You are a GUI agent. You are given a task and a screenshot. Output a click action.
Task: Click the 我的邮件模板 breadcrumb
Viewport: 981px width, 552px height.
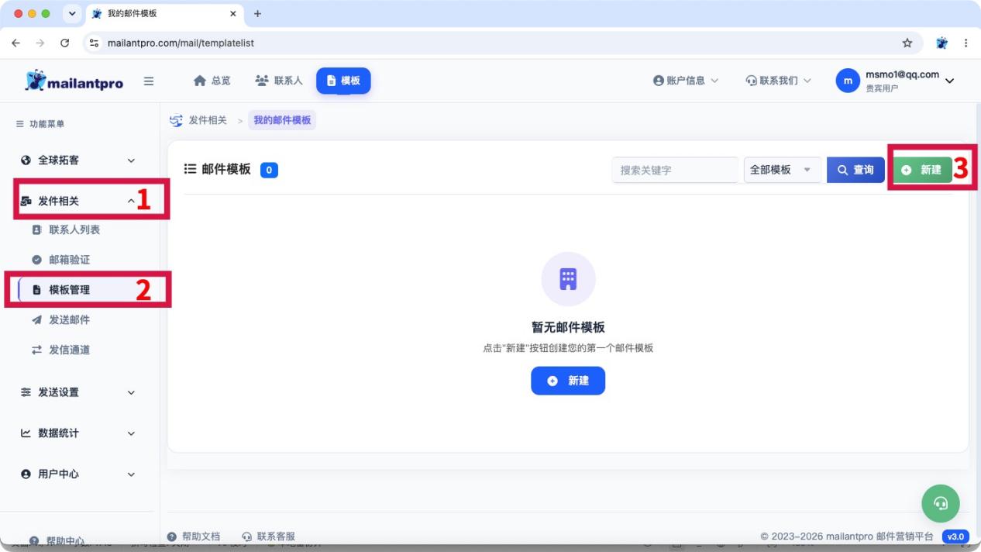point(282,120)
